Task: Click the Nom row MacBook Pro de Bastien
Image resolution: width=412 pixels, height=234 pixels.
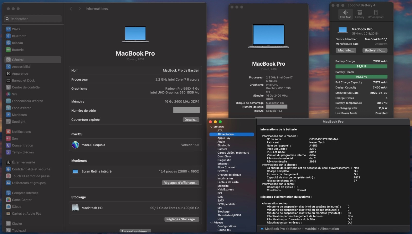Action: point(135,71)
